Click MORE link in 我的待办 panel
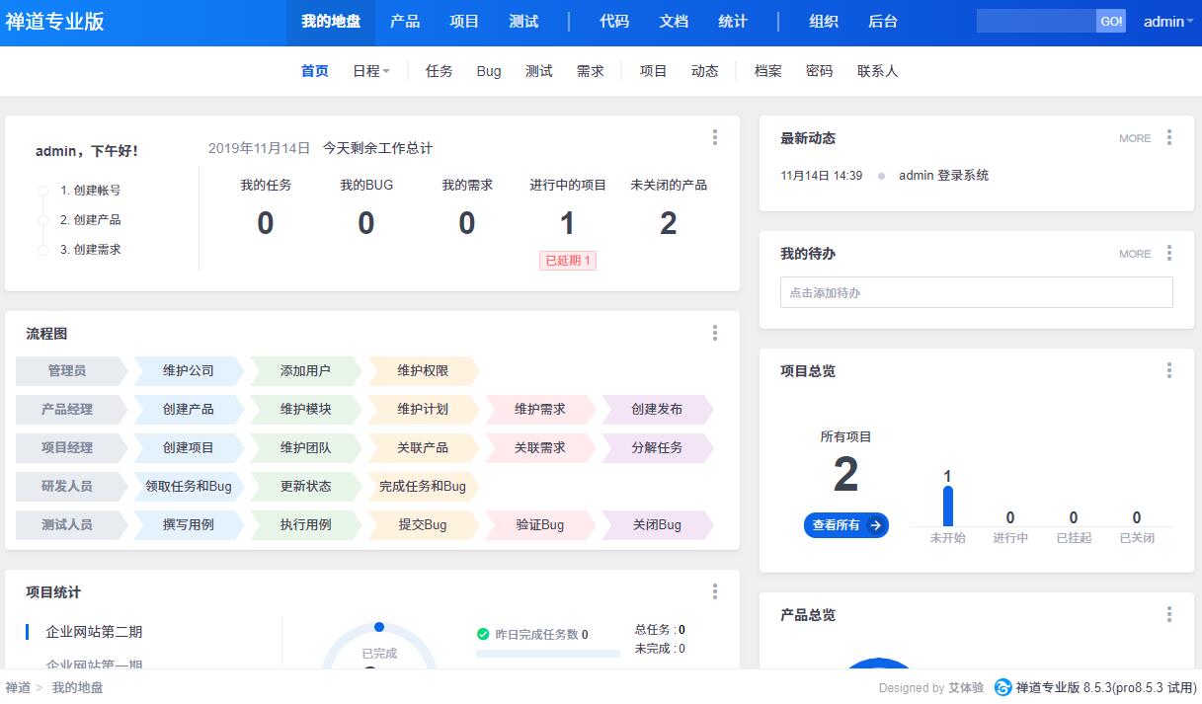 point(1135,254)
